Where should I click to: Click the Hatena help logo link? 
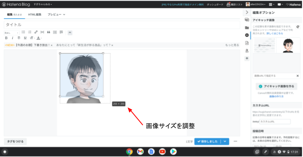pyautogui.click(x=293, y=4)
